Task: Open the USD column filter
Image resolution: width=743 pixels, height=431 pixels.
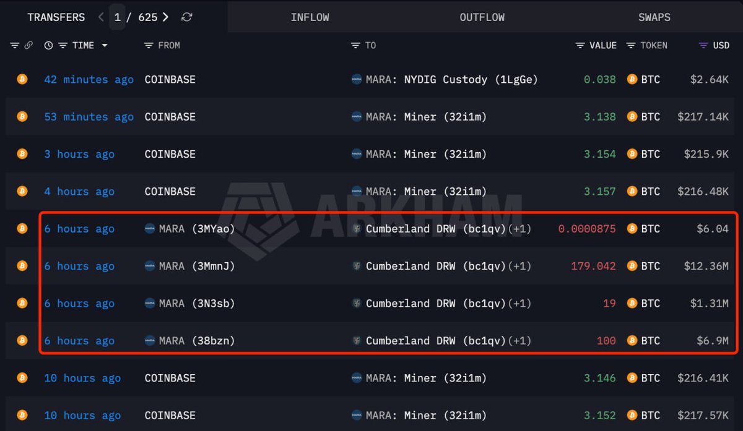Action: tap(703, 46)
